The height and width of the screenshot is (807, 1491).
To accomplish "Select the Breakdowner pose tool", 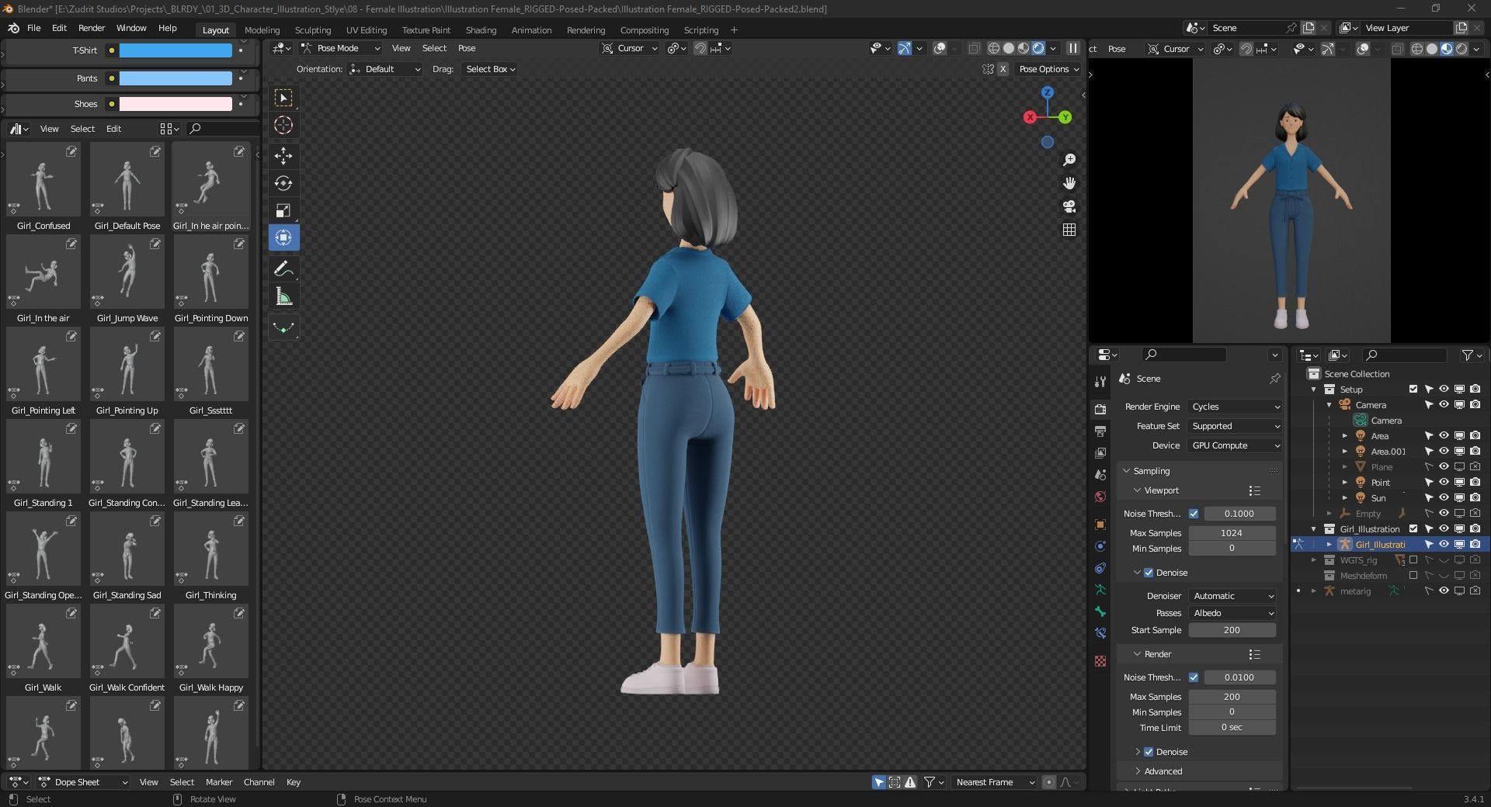I will (x=283, y=327).
